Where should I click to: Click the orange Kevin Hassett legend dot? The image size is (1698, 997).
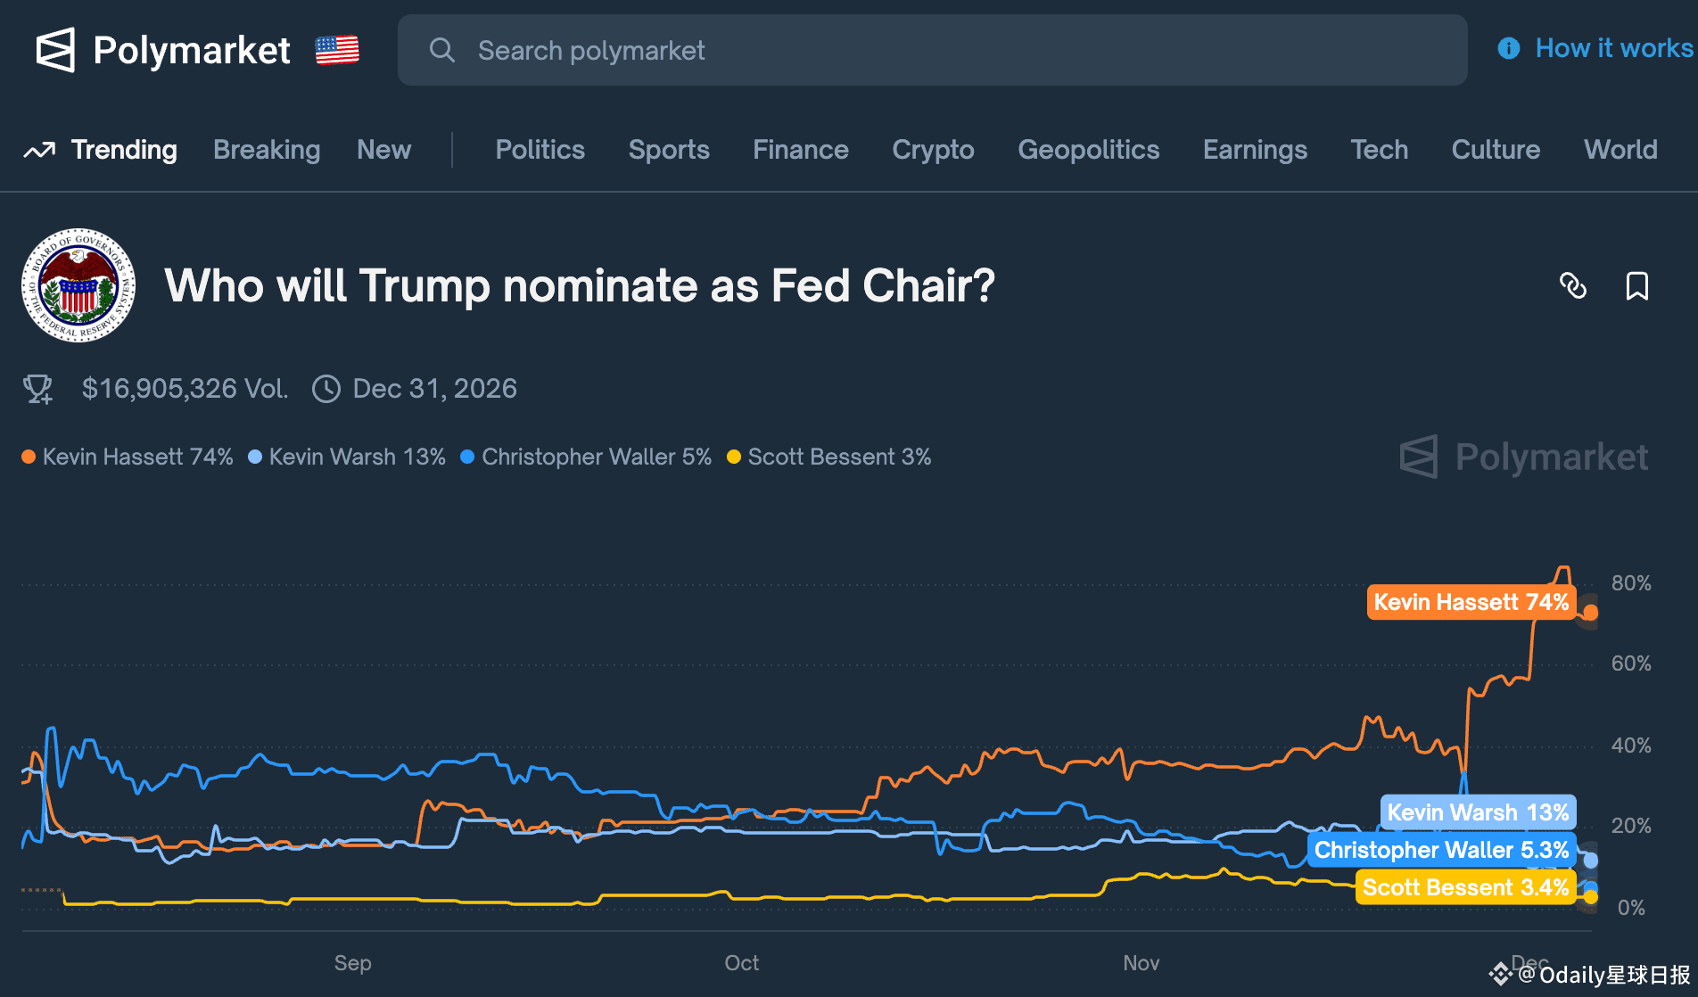[x=29, y=457]
